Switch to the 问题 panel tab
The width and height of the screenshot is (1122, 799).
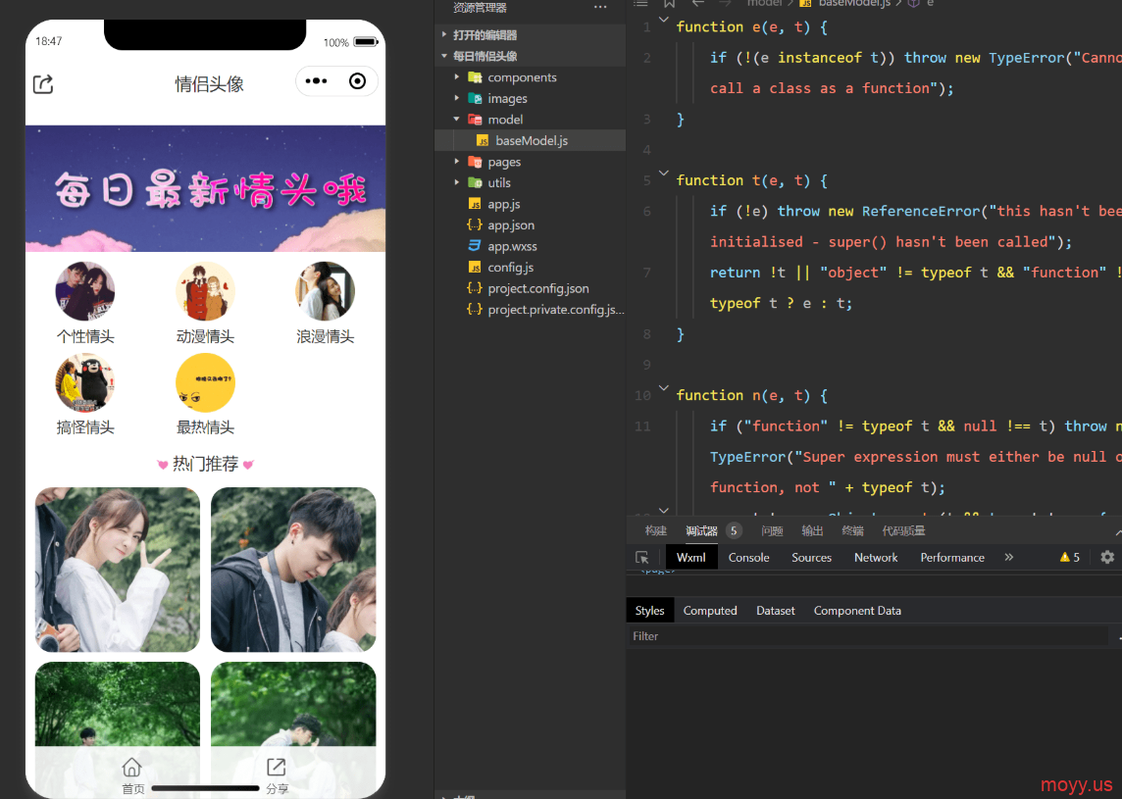point(772,530)
